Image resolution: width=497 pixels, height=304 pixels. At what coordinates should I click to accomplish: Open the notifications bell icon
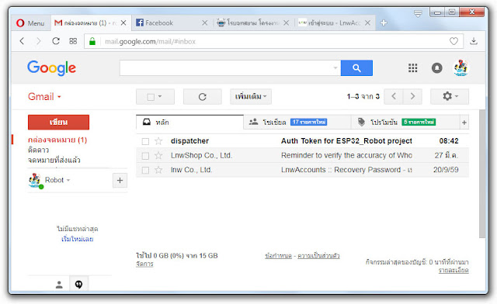(436, 67)
